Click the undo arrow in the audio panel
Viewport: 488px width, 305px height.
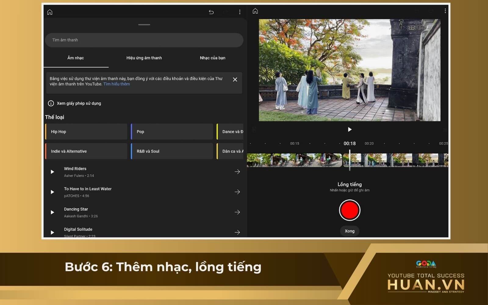(x=211, y=12)
